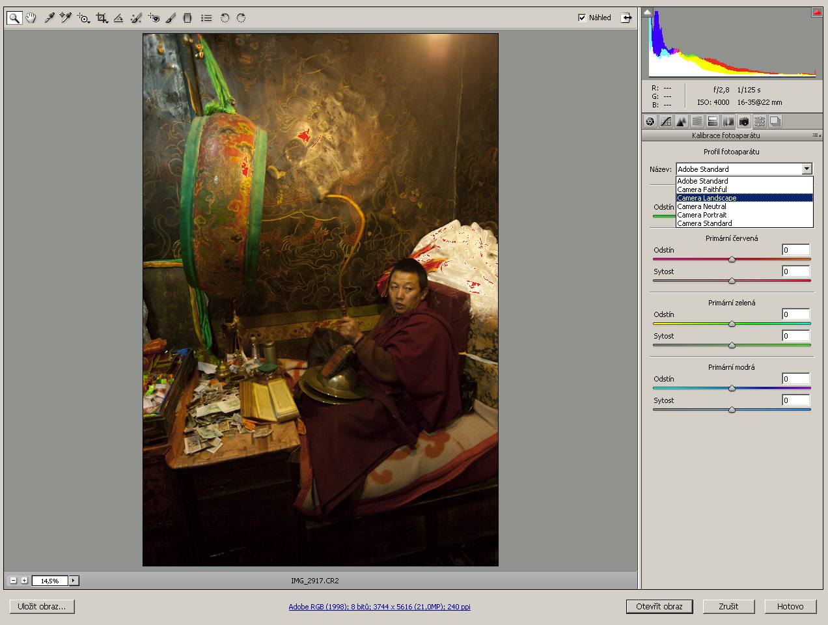Activate the Straighten tool
This screenshot has height=625, width=828.
(x=118, y=18)
